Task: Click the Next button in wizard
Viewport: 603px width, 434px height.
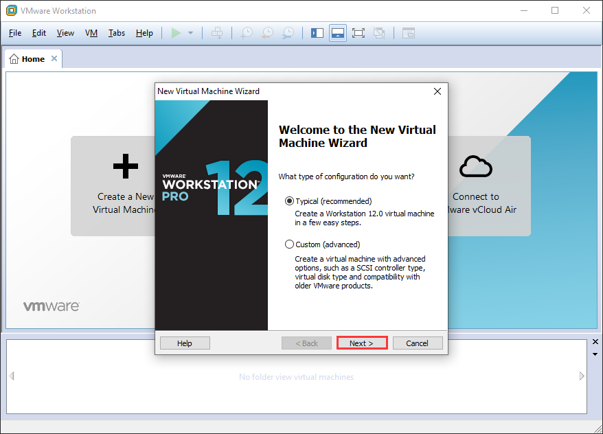Action: click(362, 343)
